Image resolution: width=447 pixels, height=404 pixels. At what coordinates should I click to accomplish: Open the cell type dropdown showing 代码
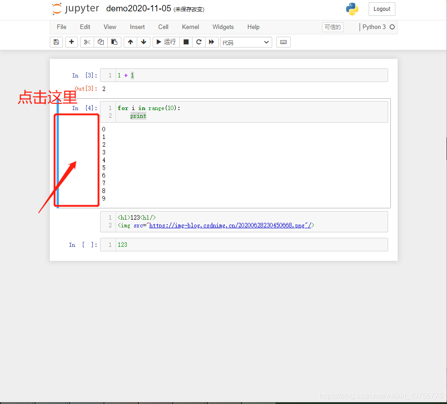(246, 42)
